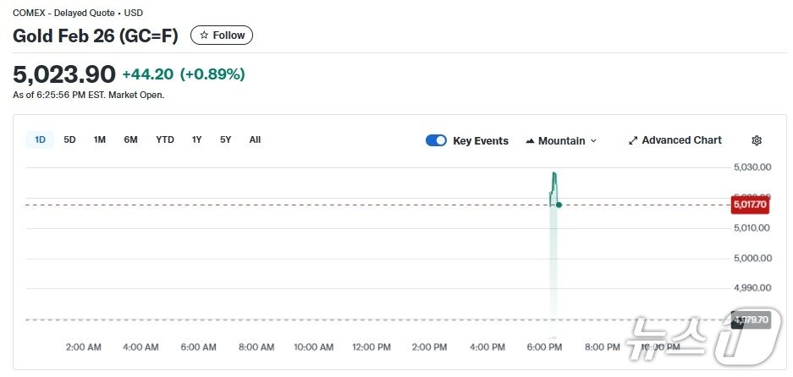The image size is (793, 377).
Task: Click the red 5,017.70 price label
Action: click(750, 205)
